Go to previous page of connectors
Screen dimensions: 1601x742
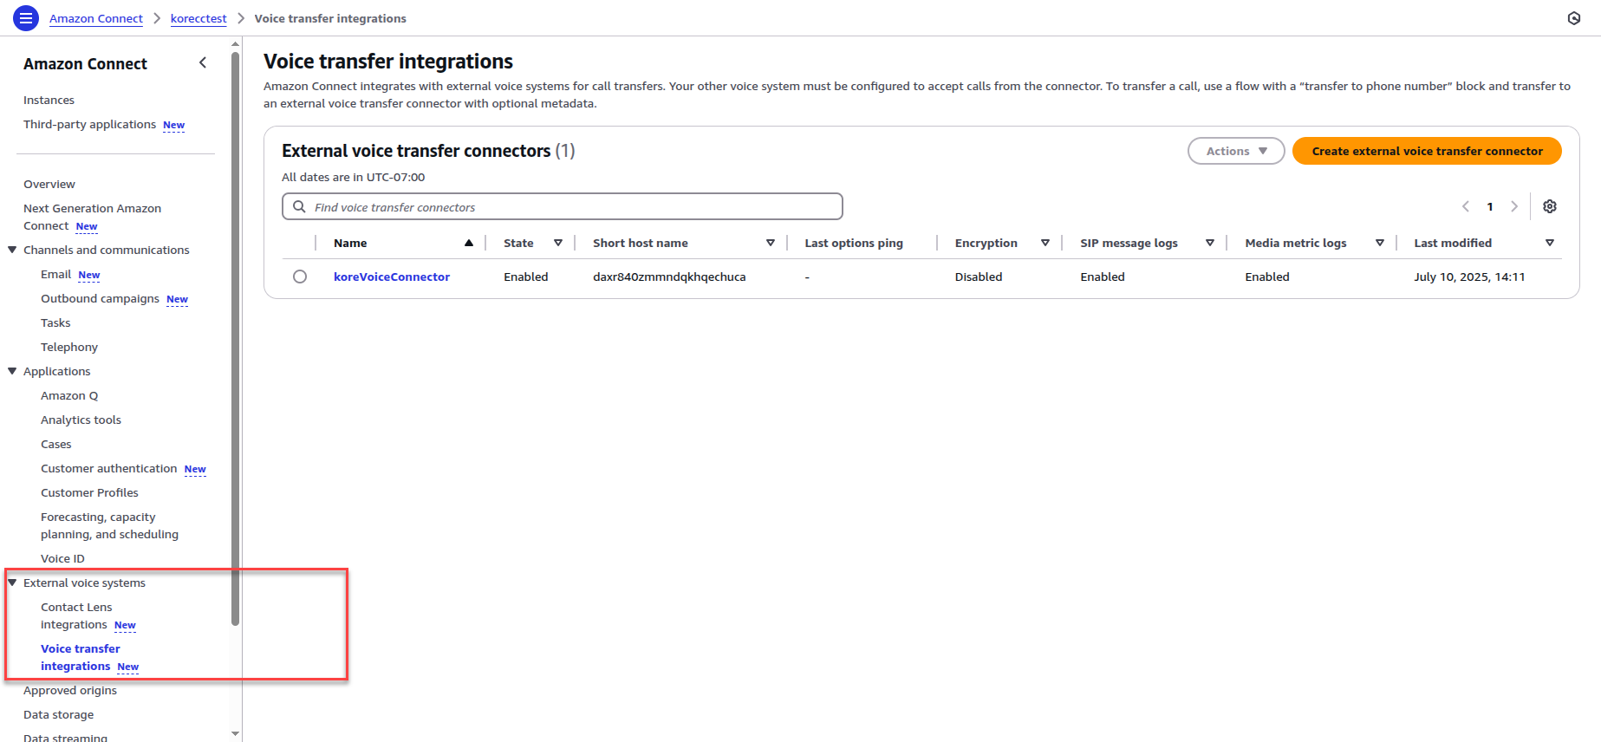[1466, 206]
